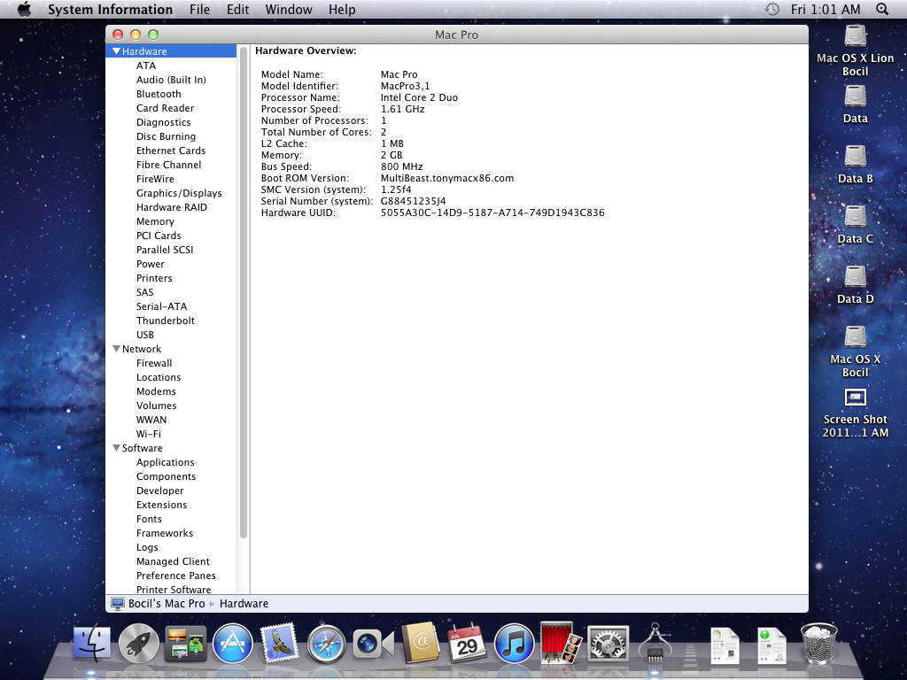This screenshot has width=907, height=680.
Task: Click the Hardware UUID value
Action: pos(492,212)
